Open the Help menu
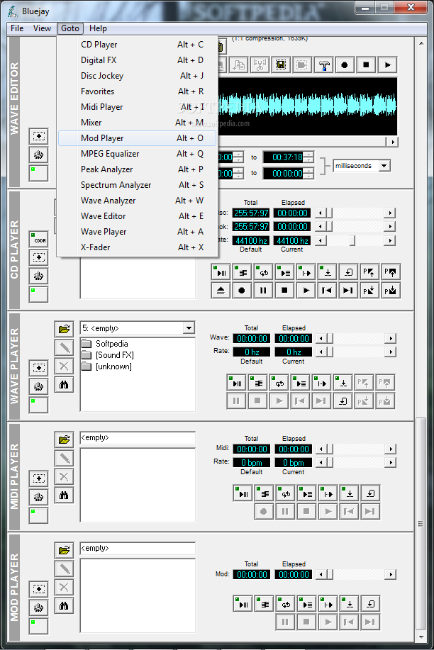The width and height of the screenshot is (434, 650). coord(98,28)
